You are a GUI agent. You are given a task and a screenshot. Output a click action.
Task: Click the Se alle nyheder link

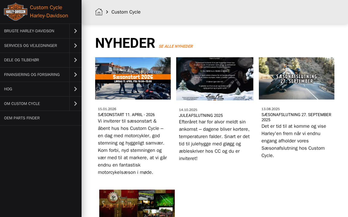pos(176,46)
